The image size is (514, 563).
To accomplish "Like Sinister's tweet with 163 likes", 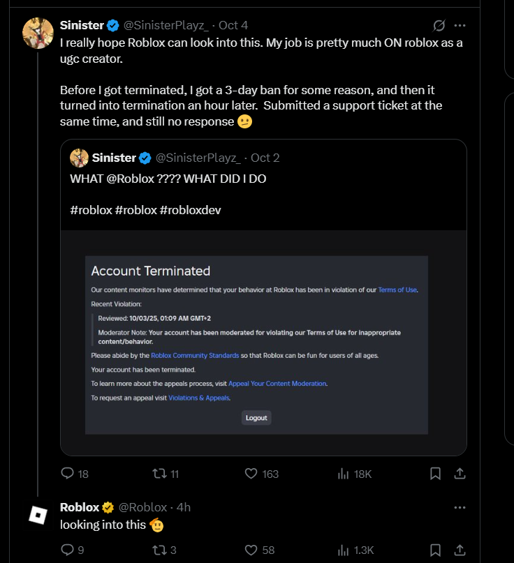I will coord(252,474).
